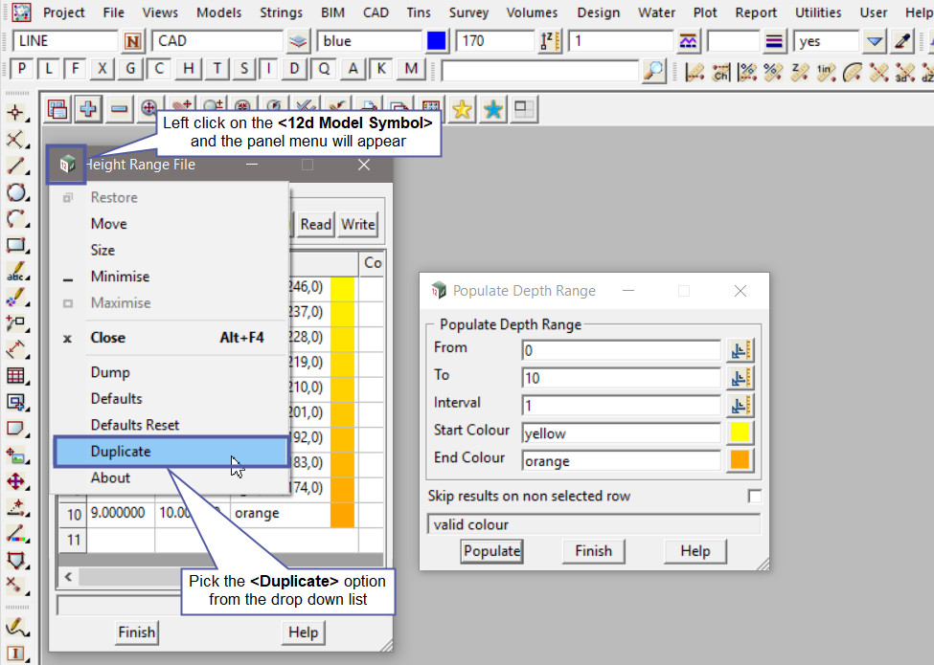The image size is (934, 665).
Task: Click the yellow Start Colour swatch
Action: click(740, 432)
